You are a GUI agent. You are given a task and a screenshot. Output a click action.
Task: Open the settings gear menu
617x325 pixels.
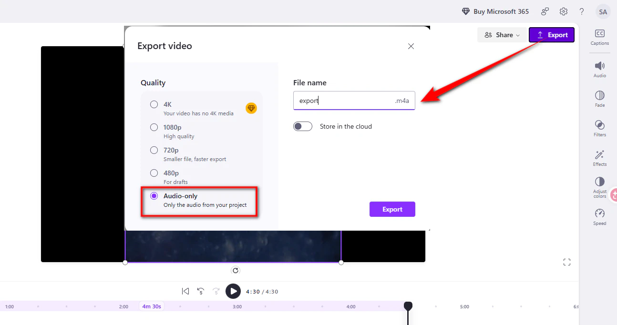point(563,11)
